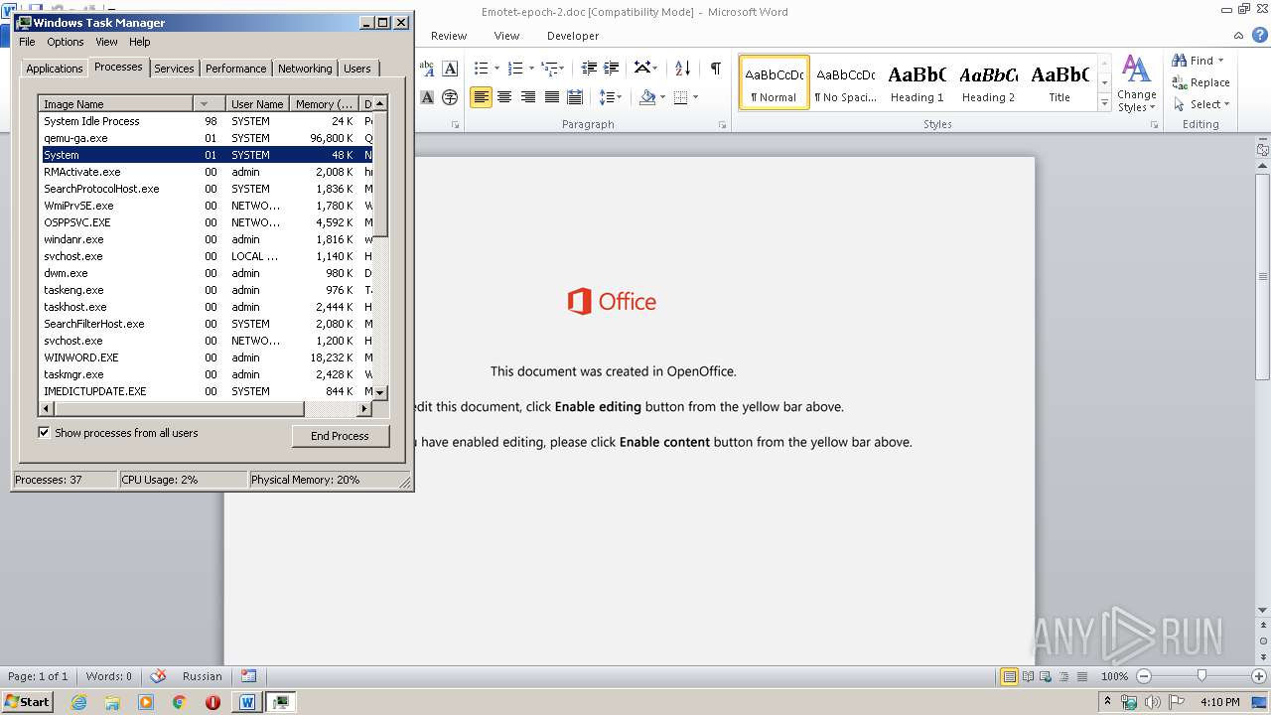Switch to Full Screen Reading view
The width and height of the screenshot is (1271, 715).
point(1027,676)
